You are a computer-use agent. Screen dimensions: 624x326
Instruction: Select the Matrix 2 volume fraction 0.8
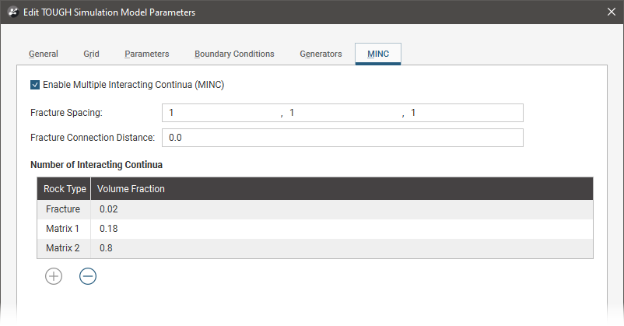click(x=342, y=248)
